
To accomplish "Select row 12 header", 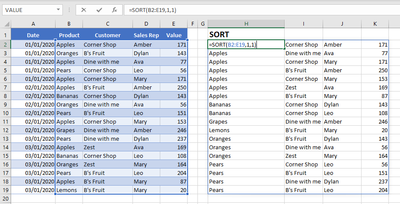I will tap(6, 130).
